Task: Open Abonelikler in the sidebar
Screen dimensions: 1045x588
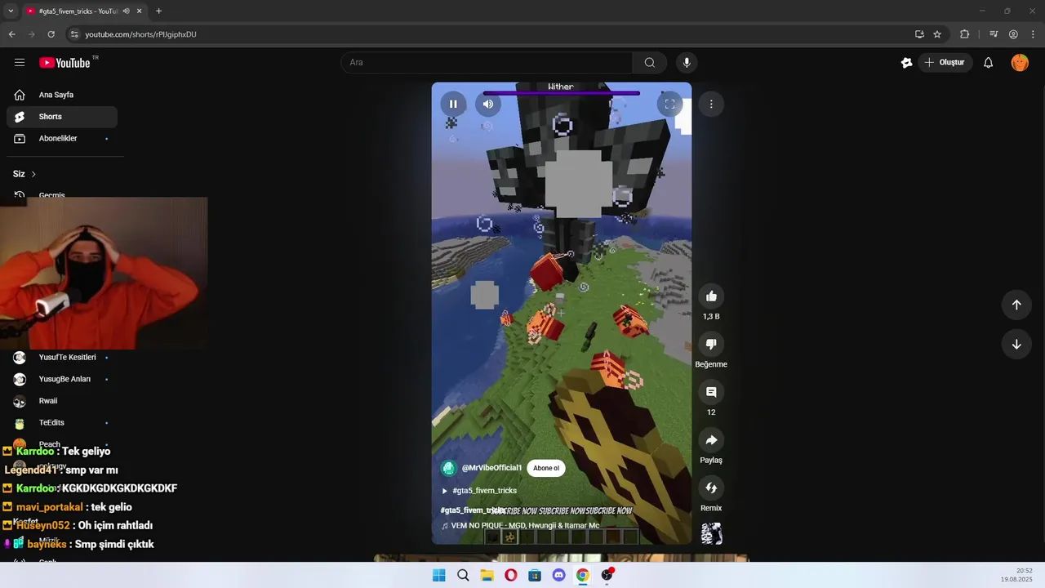Action: pos(62,139)
